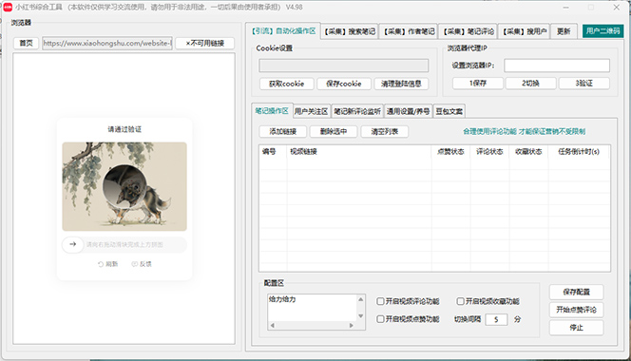This screenshot has height=361, width=631.
Task: Click the 获取cookie button
Action: pyautogui.click(x=287, y=84)
